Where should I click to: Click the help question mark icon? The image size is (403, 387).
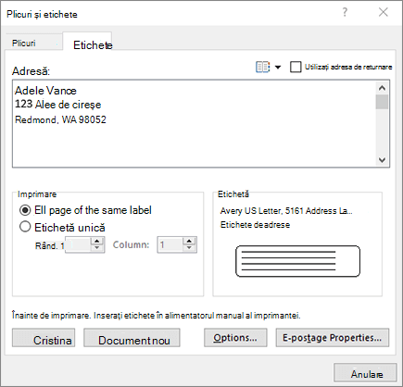pos(345,12)
